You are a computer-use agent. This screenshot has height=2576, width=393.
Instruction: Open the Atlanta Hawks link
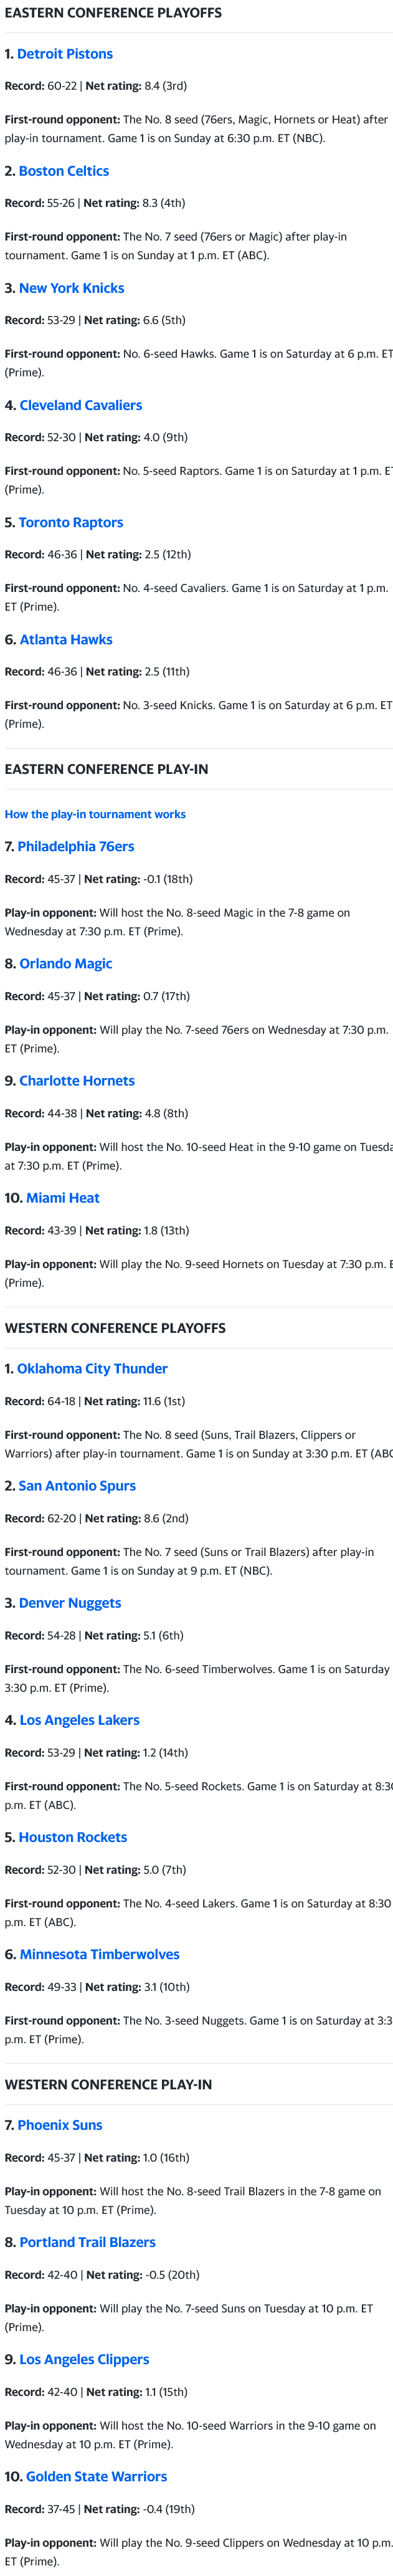click(65, 639)
